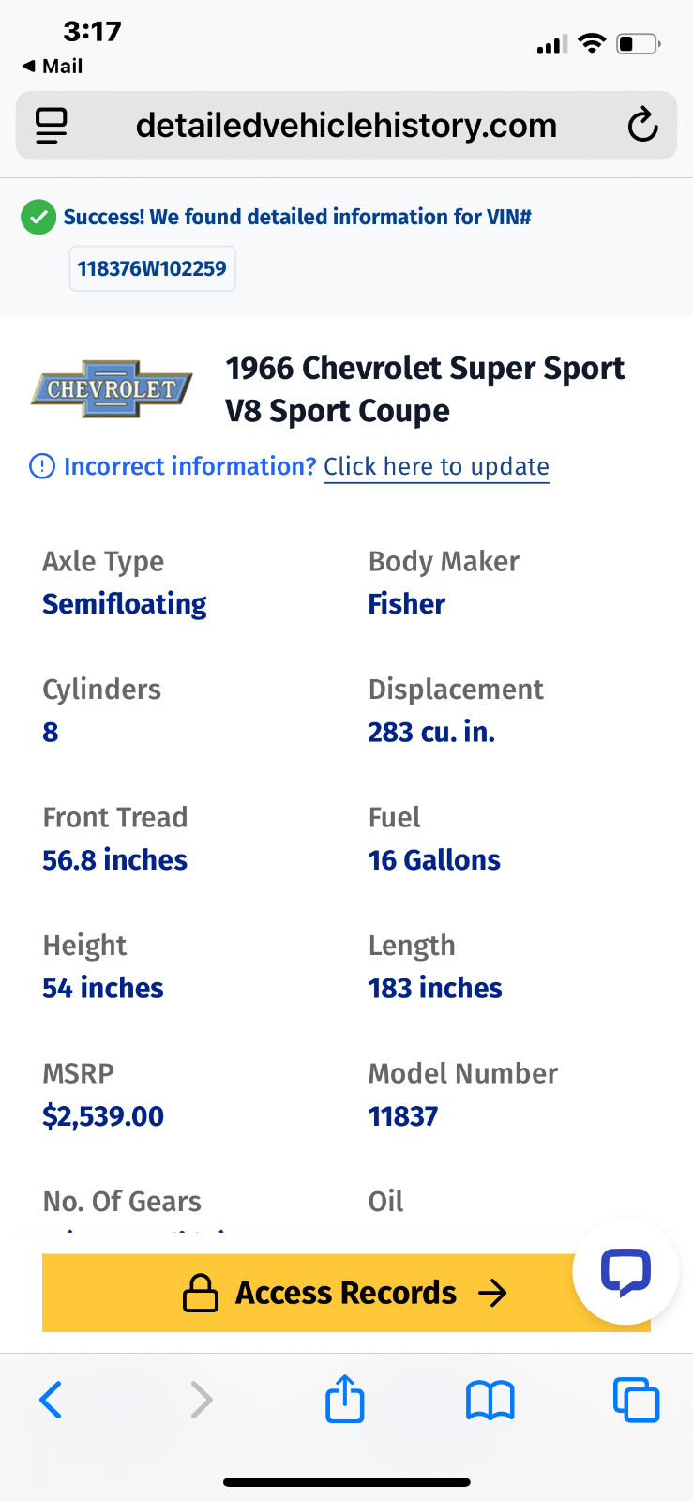Image resolution: width=693 pixels, height=1501 pixels.
Task: Tap the green success checkmark icon
Action: pyautogui.click(x=38, y=218)
